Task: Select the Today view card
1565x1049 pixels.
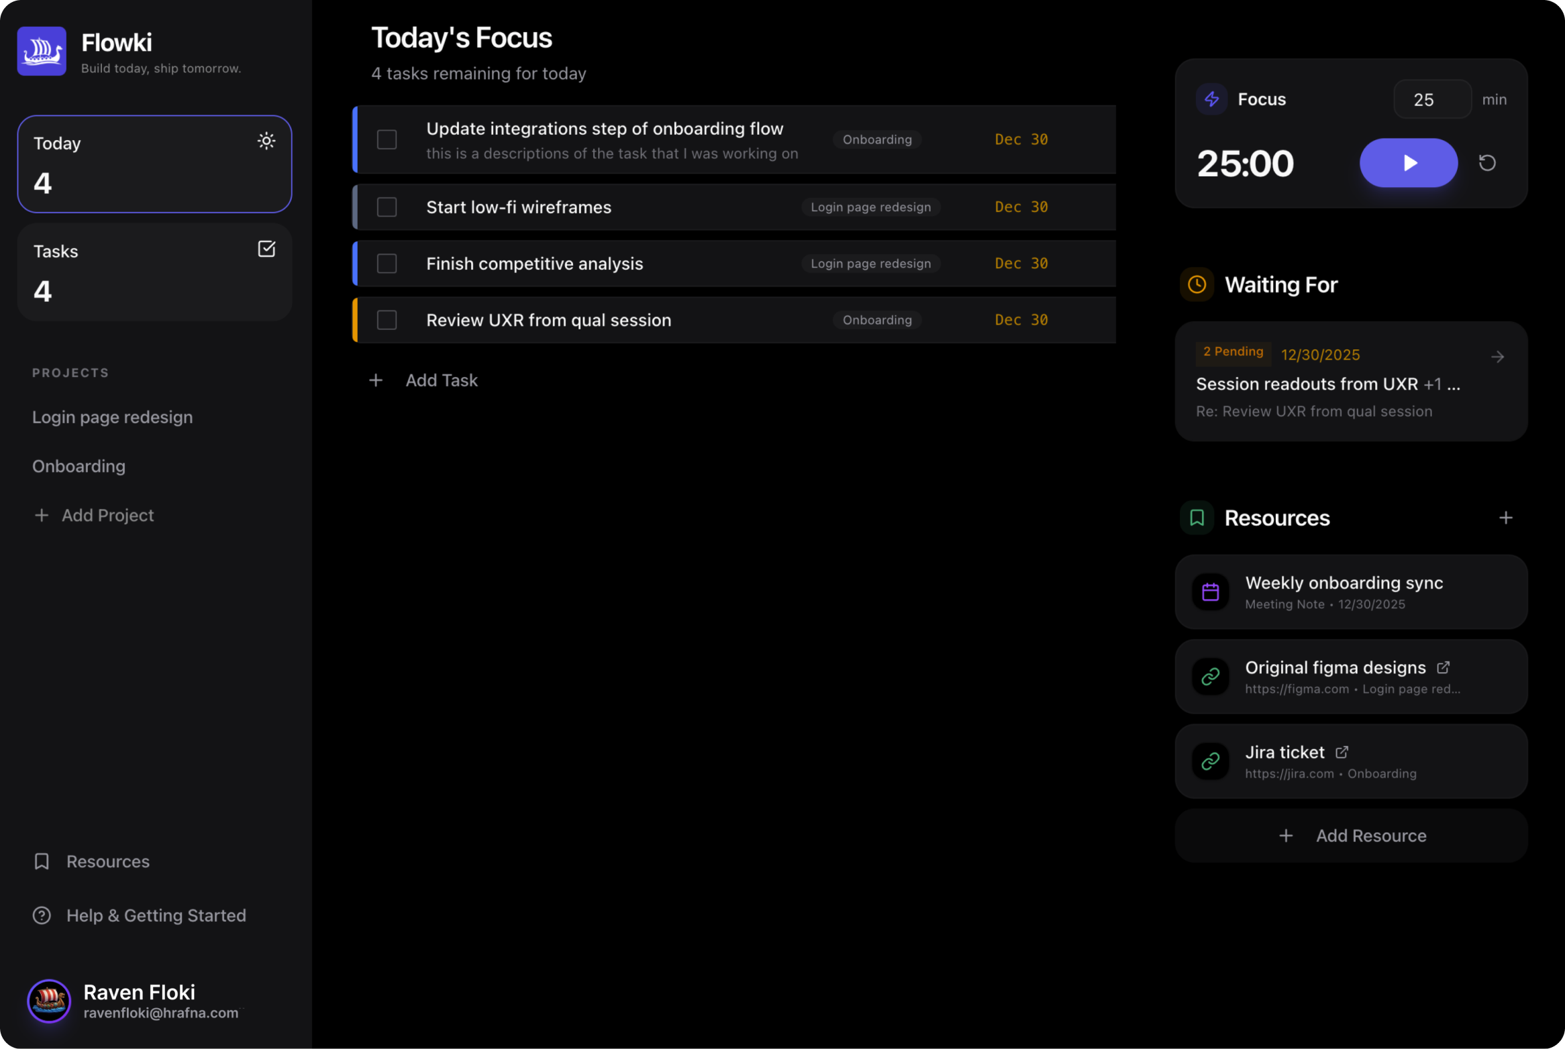Action: pos(154,164)
